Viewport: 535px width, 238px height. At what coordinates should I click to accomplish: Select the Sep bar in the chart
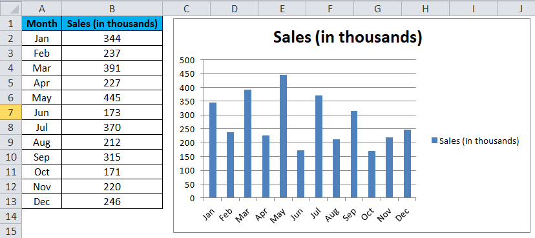click(x=354, y=154)
